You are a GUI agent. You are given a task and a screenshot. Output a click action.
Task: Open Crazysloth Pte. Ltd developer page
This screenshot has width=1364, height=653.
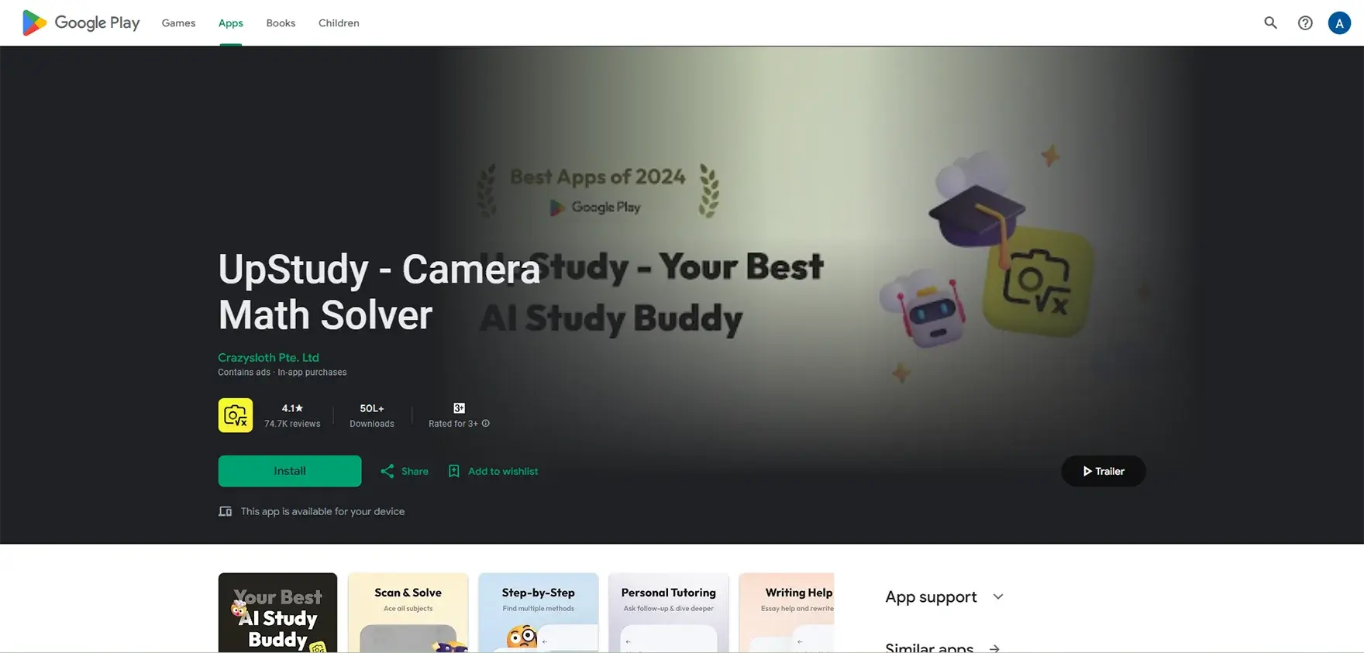click(x=268, y=357)
